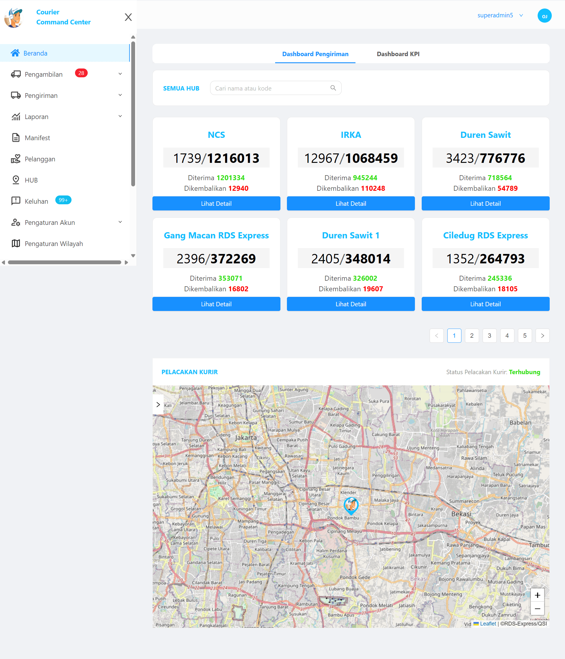565x659 pixels.
Task: Expand the Pengambilan menu chevron
Action: tap(120, 74)
